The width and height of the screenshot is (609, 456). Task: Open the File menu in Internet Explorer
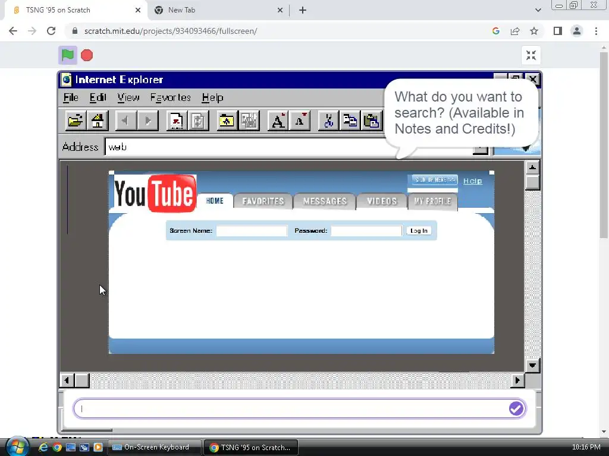click(71, 98)
